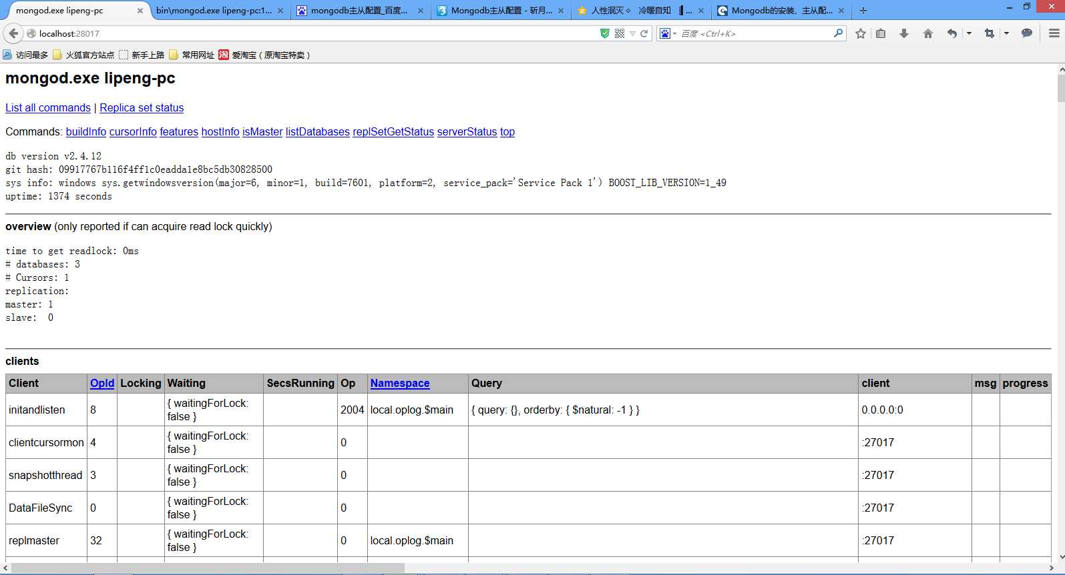The height and width of the screenshot is (575, 1065).
Task: Open the chat speech bubble icon
Action: click(1027, 33)
